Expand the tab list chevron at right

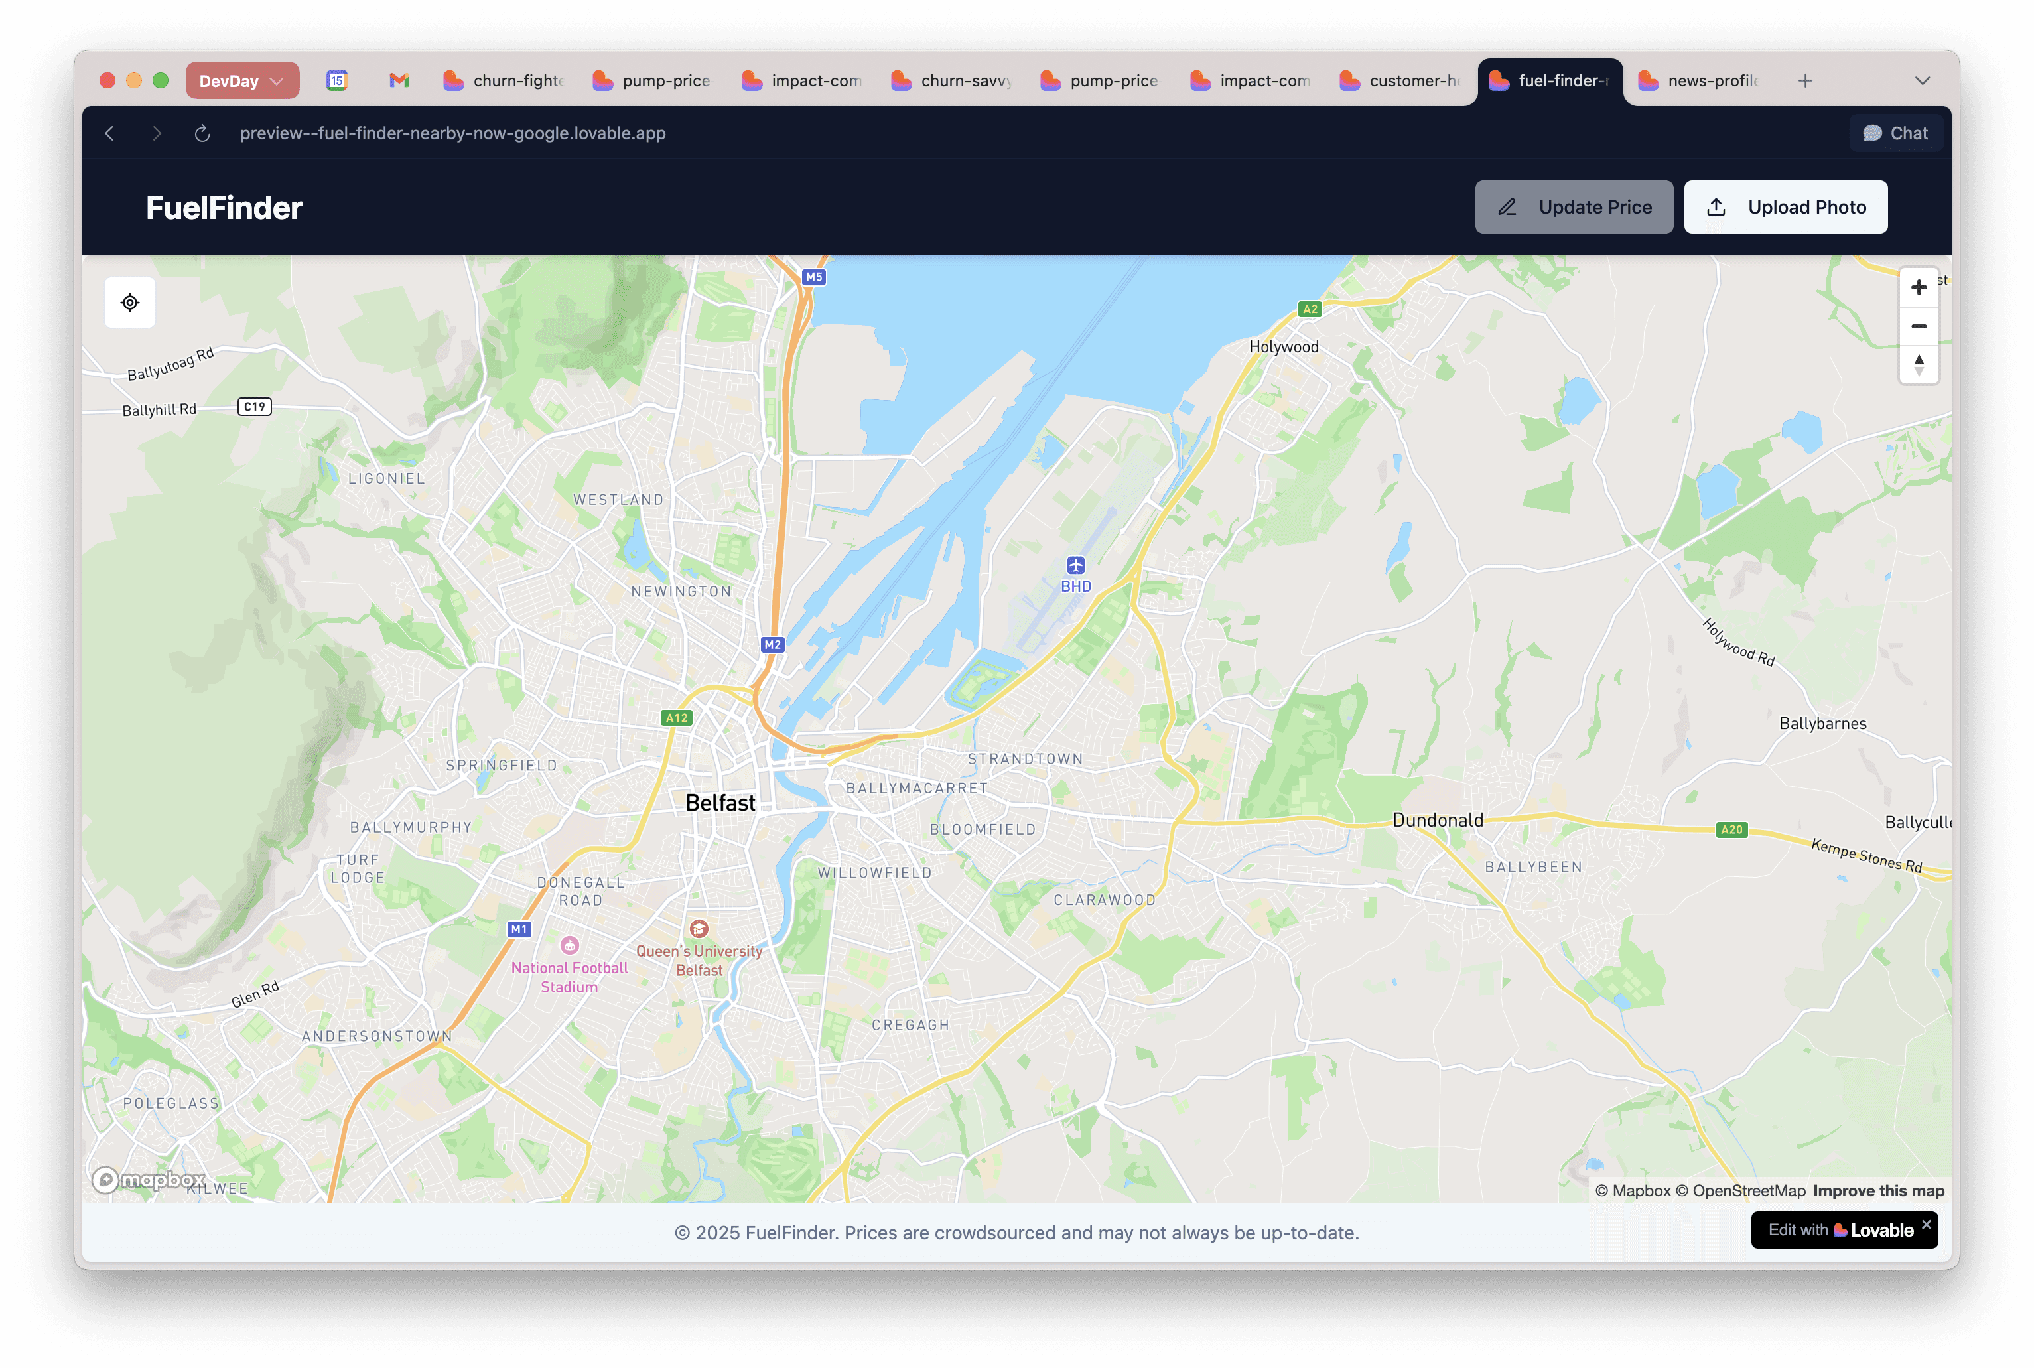(x=1921, y=80)
